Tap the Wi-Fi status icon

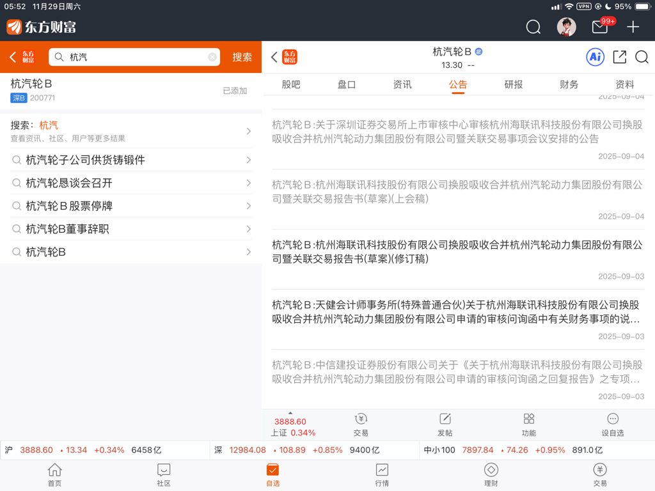tap(569, 6)
